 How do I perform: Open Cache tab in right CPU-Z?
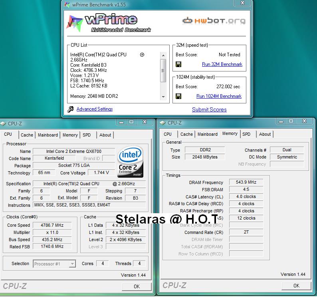pyautogui.click(x=186, y=134)
